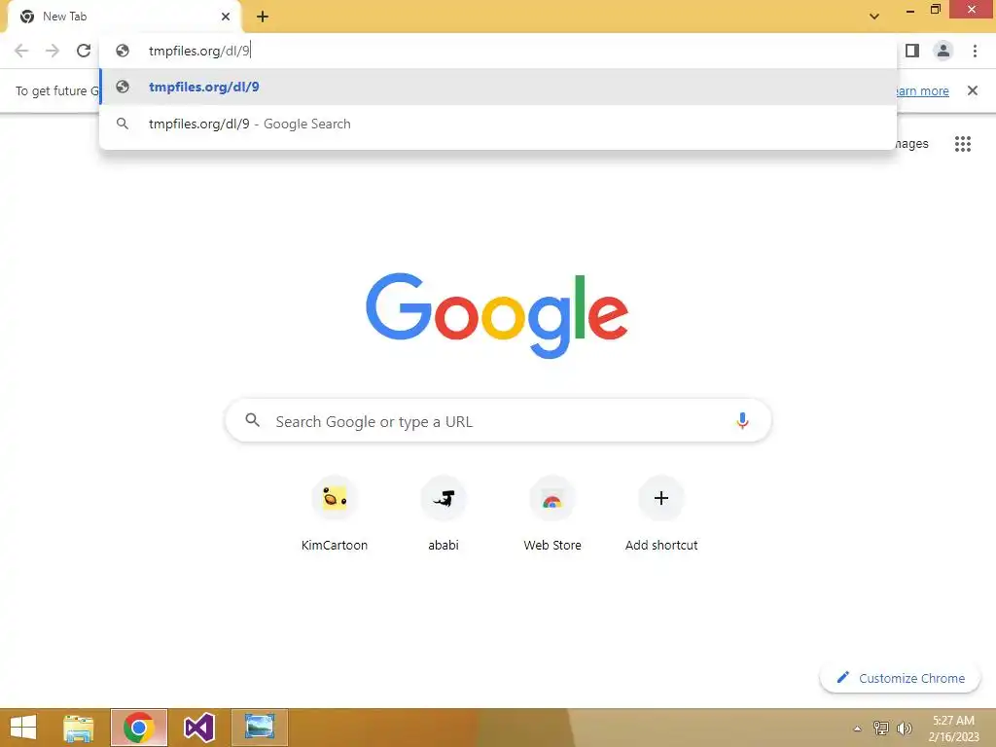Click the Customize Chrome button
996x747 pixels.
click(900, 678)
